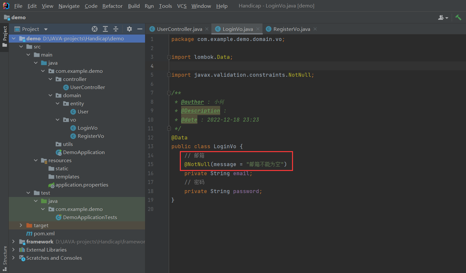This screenshot has height=273, width=466.
Task: Click the UserController class icon in tree
Action: (66, 87)
